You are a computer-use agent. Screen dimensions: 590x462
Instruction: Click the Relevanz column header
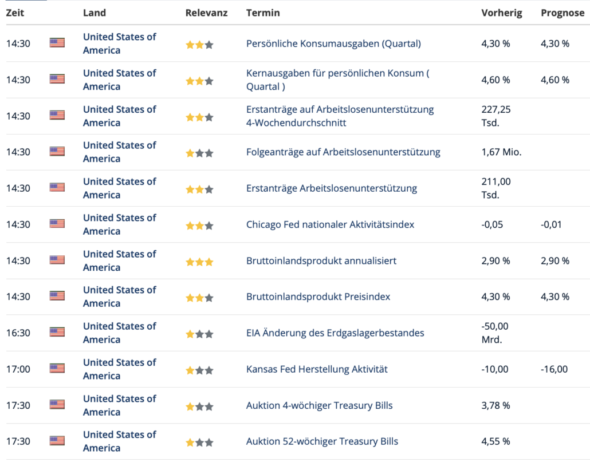click(x=206, y=13)
